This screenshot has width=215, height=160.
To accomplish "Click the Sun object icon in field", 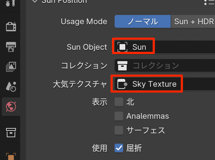I will [x=122, y=47].
